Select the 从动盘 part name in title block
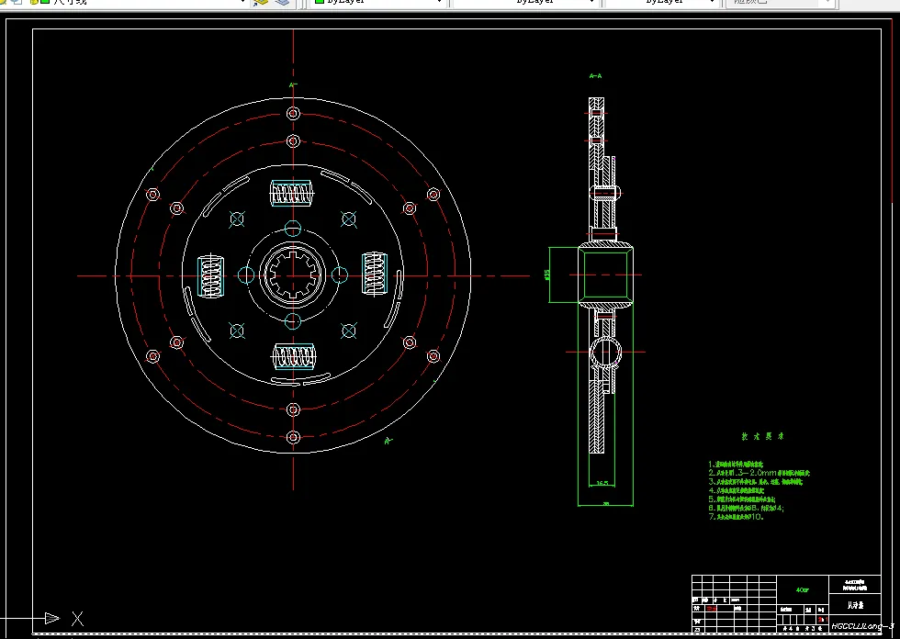The height and width of the screenshot is (639, 900). [855, 605]
